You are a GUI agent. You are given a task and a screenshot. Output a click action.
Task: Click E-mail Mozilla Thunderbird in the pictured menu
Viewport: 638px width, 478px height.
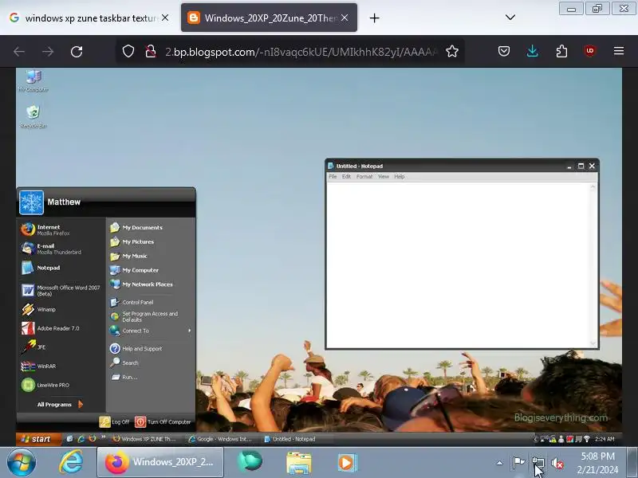coord(51,249)
